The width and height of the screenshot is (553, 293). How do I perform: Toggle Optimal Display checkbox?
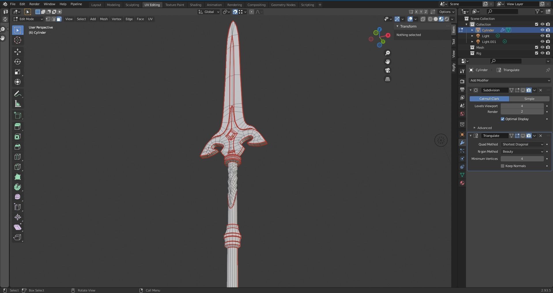503,119
